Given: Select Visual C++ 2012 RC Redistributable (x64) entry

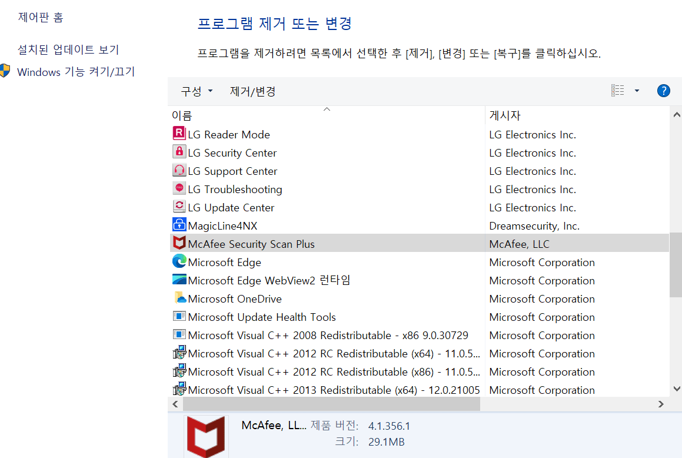Looking at the screenshot, I should [x=420, y=354].
